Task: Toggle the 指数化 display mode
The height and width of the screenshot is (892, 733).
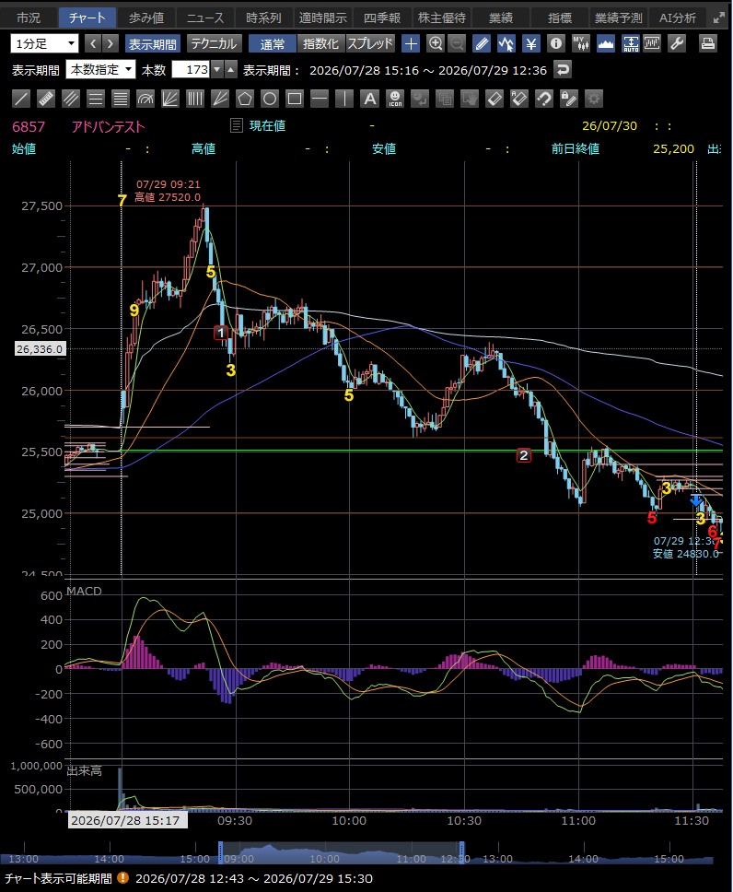Action: (x=320, y=43)
